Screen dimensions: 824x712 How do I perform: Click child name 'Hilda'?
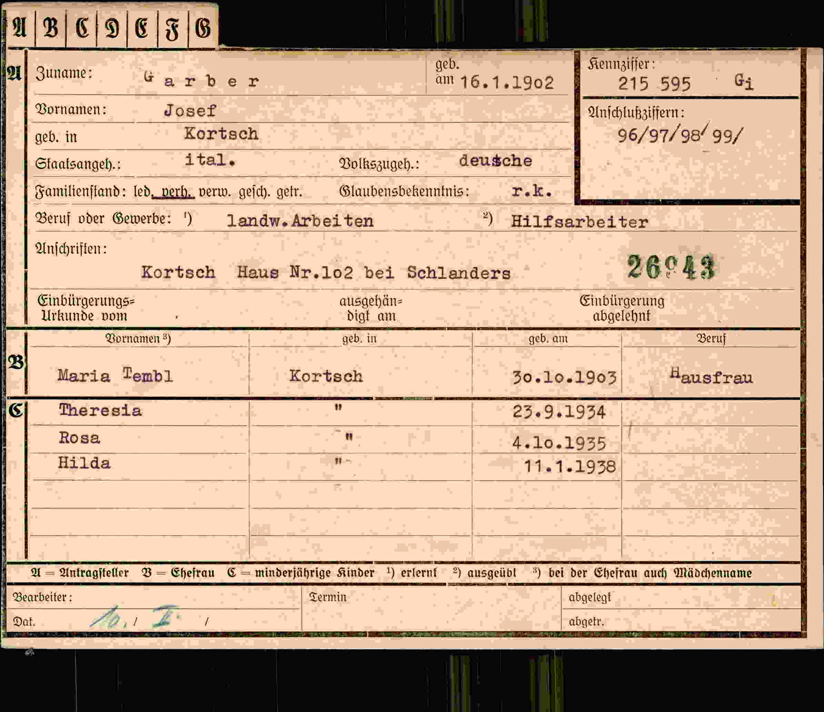(84, 463)
